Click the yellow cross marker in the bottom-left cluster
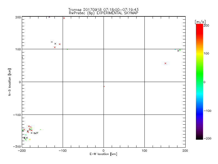The height and width of the screenshot is (164, 218). pos(30,139)
